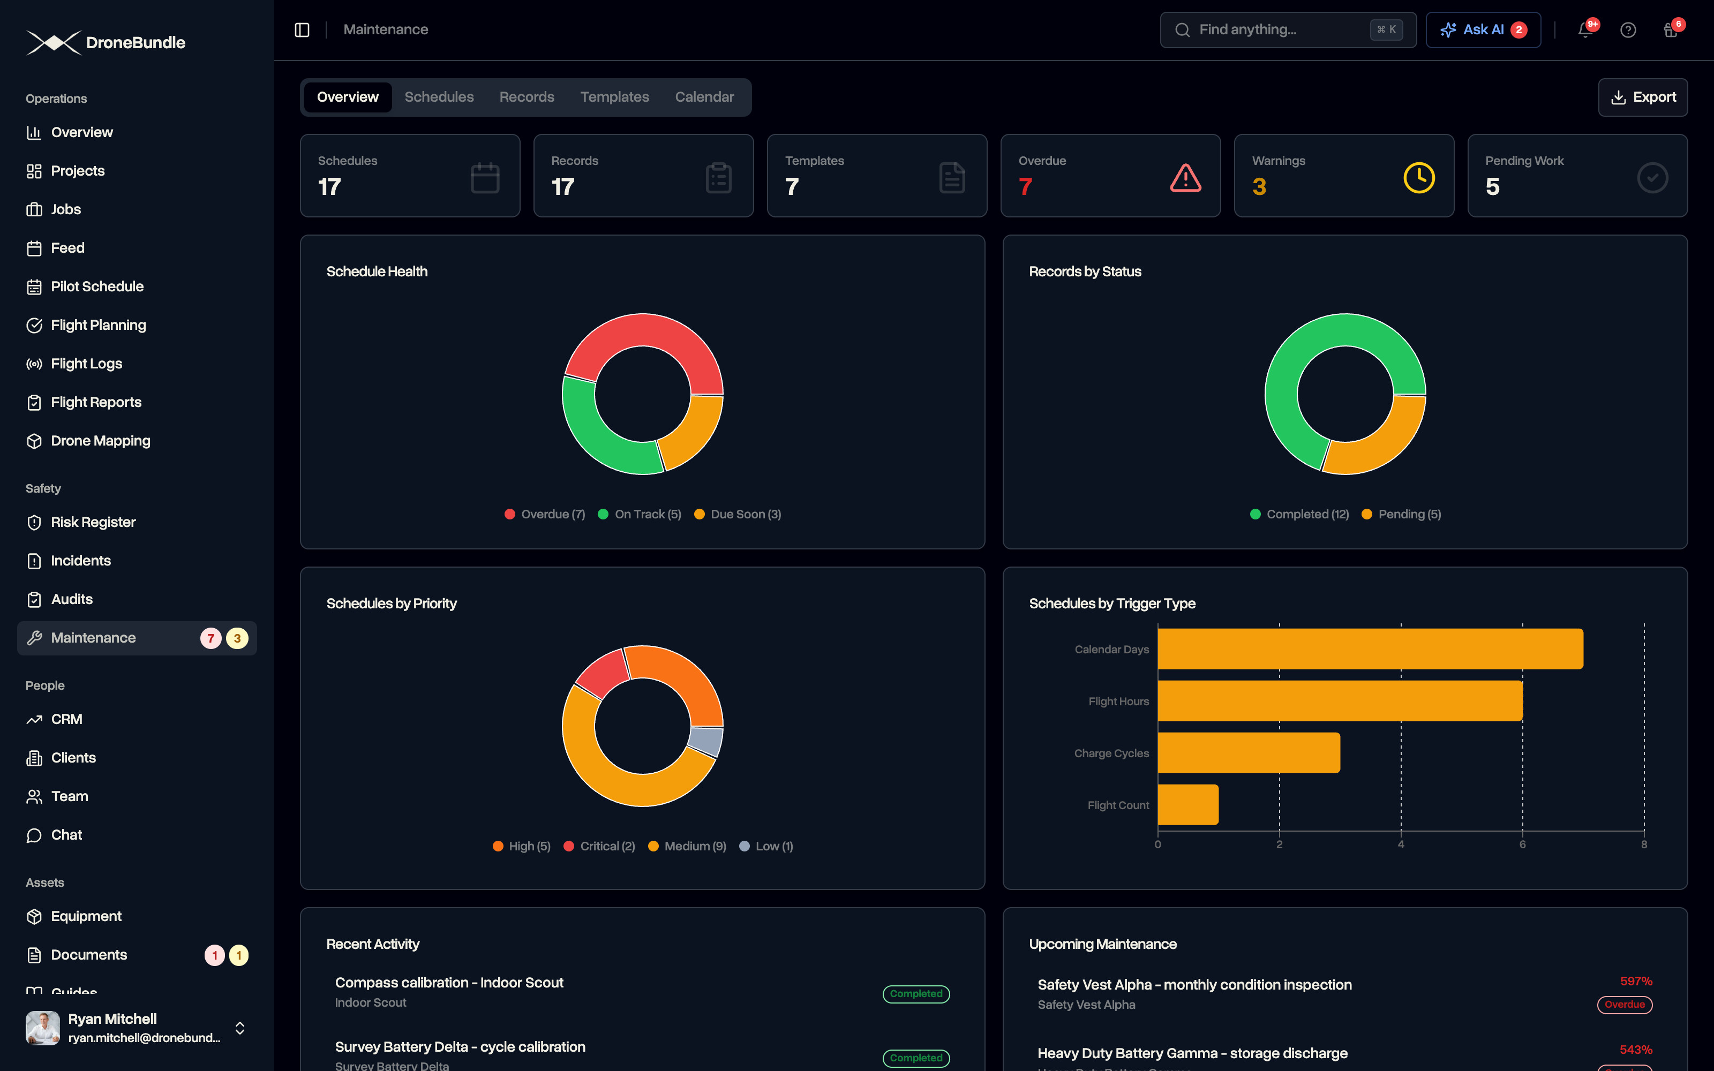1714x1071 pixels.
Task: Toggle the sidebar panel icon
Action: [302, 30]
